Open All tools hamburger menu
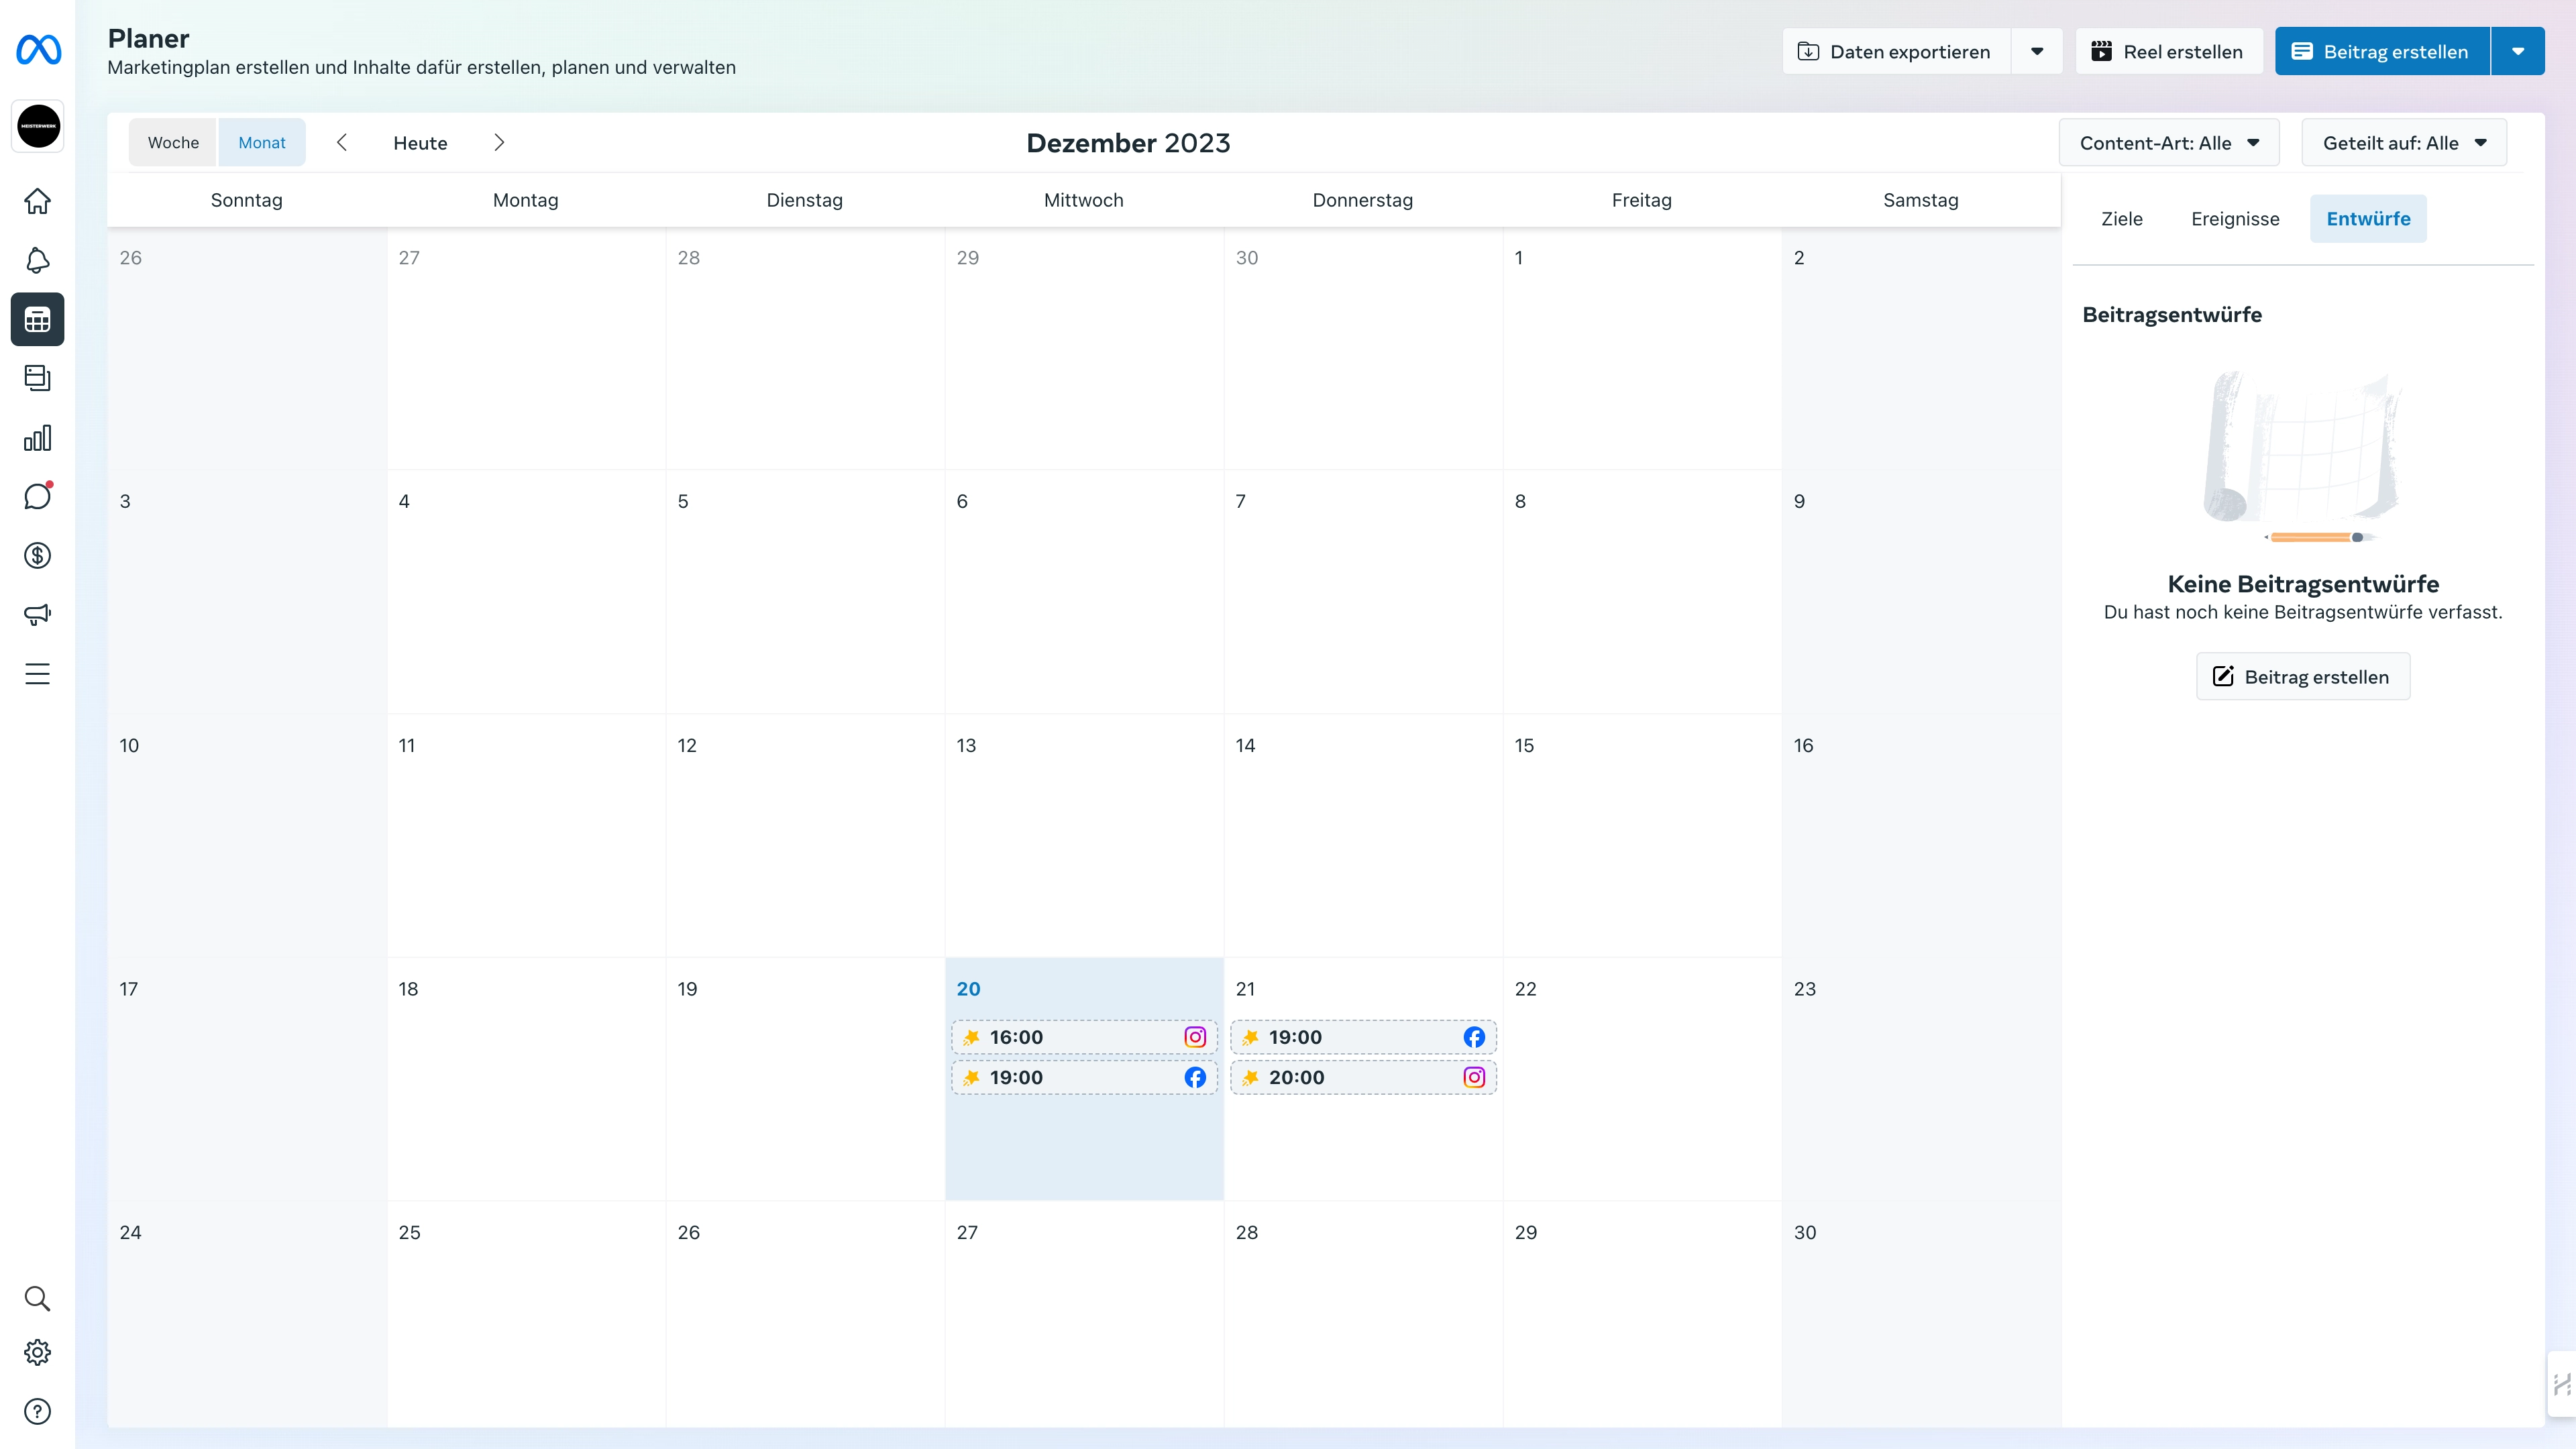This screenshot has width=2576, height=1449. [x=38, y=673]
